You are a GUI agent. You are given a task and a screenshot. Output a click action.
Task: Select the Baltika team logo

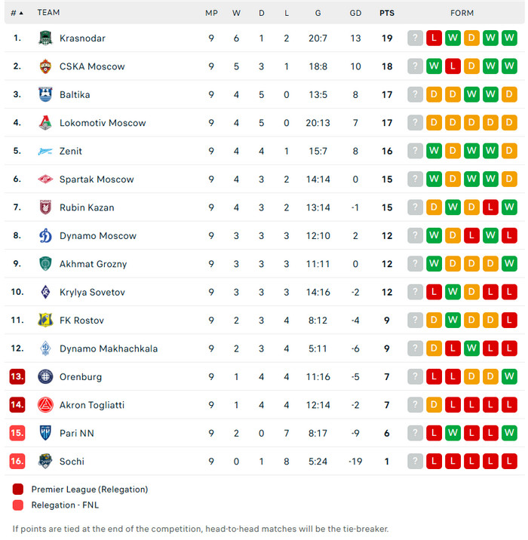[x=45, y=95]
